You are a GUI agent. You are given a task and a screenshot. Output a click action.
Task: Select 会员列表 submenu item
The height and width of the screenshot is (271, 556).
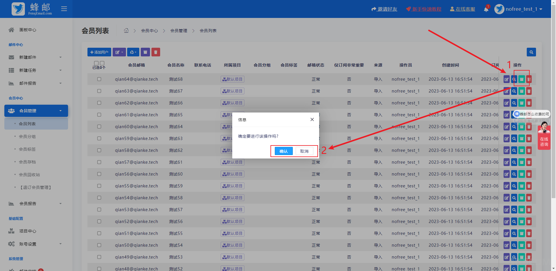point(36,124)
